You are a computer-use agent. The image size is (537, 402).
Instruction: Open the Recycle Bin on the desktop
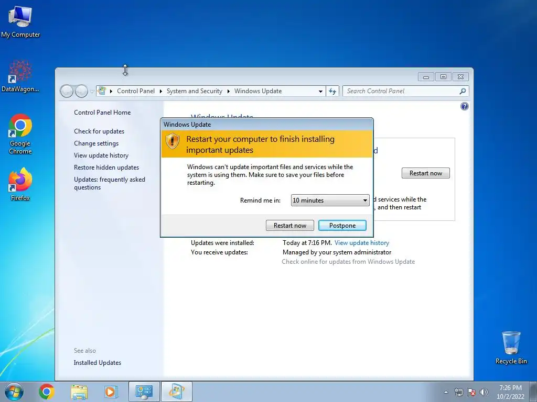click(511, 348)
